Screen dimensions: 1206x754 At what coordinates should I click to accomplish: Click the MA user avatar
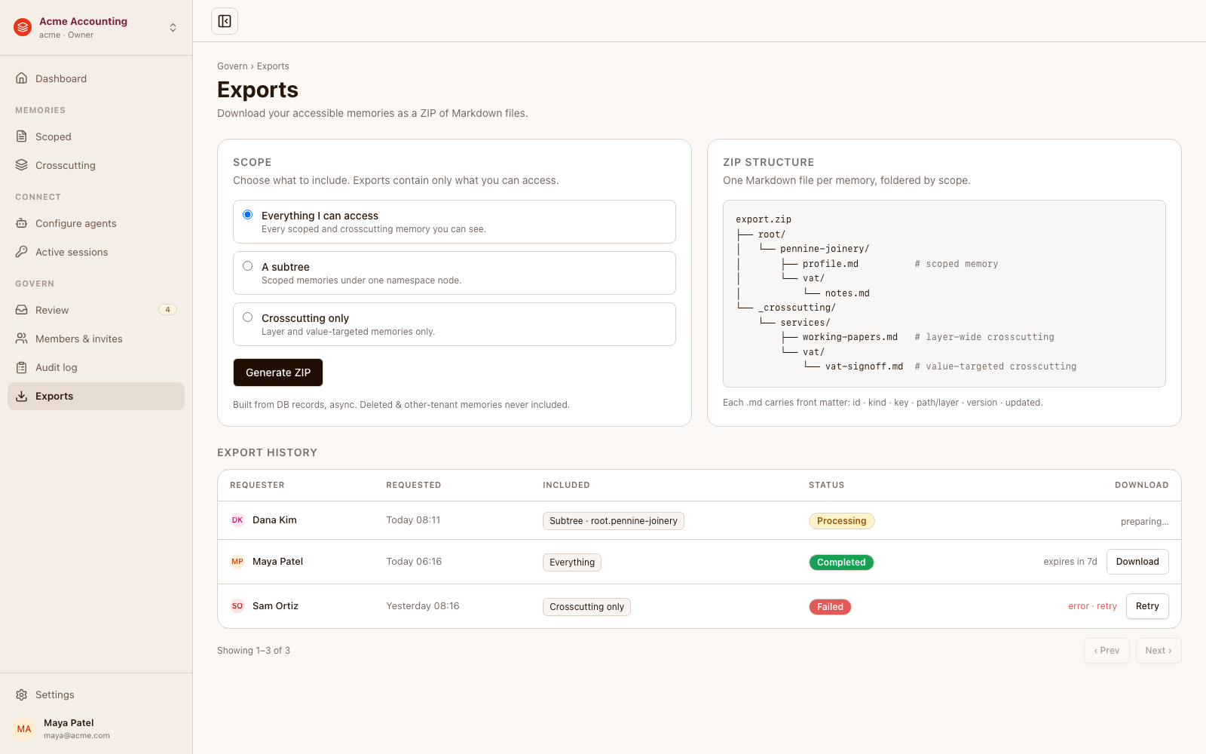pyautogui.click(x=24, y=729)
